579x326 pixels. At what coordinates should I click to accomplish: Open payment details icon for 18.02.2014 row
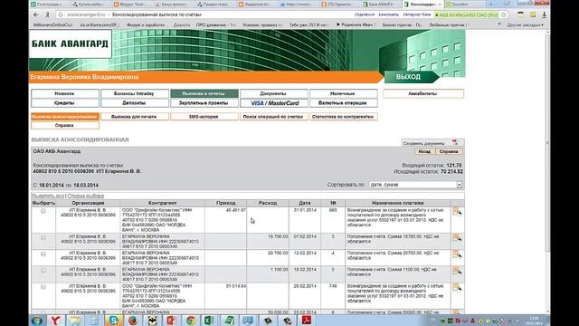(x=457, y=271)
